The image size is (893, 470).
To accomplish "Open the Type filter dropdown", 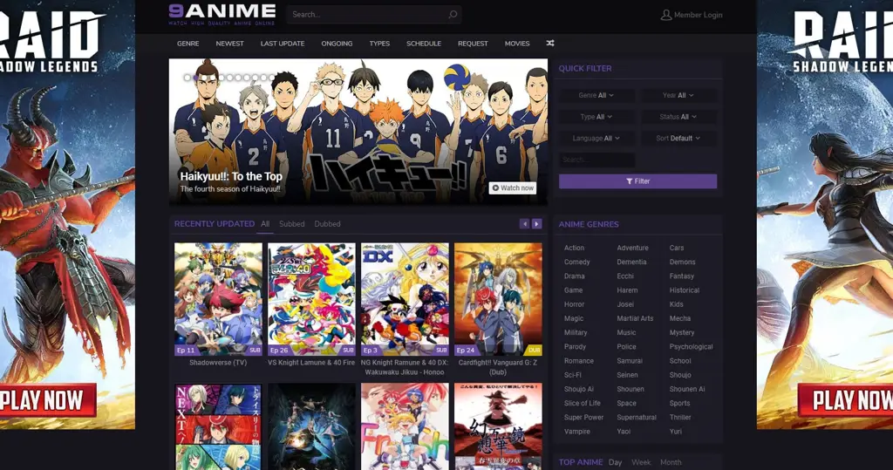I will [596, 117].
